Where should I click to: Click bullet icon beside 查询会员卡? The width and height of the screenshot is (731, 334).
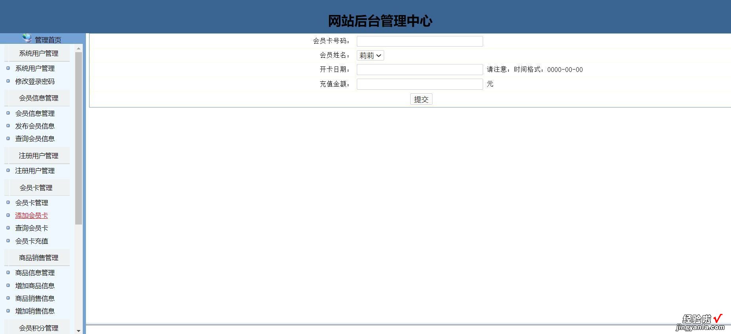tap(8, 228)
